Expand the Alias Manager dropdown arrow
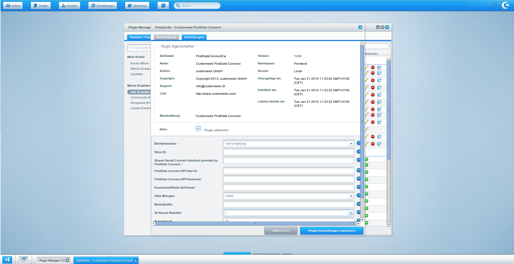 (351, 196)
